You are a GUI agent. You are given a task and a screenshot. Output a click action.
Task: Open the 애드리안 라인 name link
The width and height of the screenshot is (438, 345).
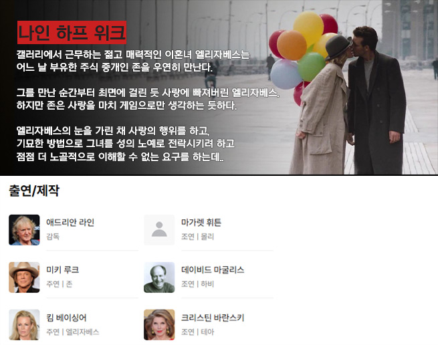click(x=70, y=223)
